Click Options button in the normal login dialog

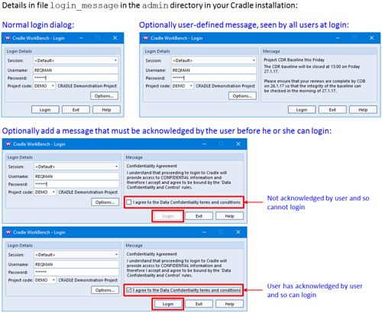pyautogui.click(x=104, y=96)
